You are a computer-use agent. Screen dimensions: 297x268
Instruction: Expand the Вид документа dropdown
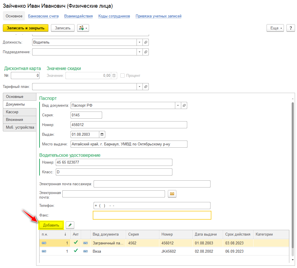(178, 106)
